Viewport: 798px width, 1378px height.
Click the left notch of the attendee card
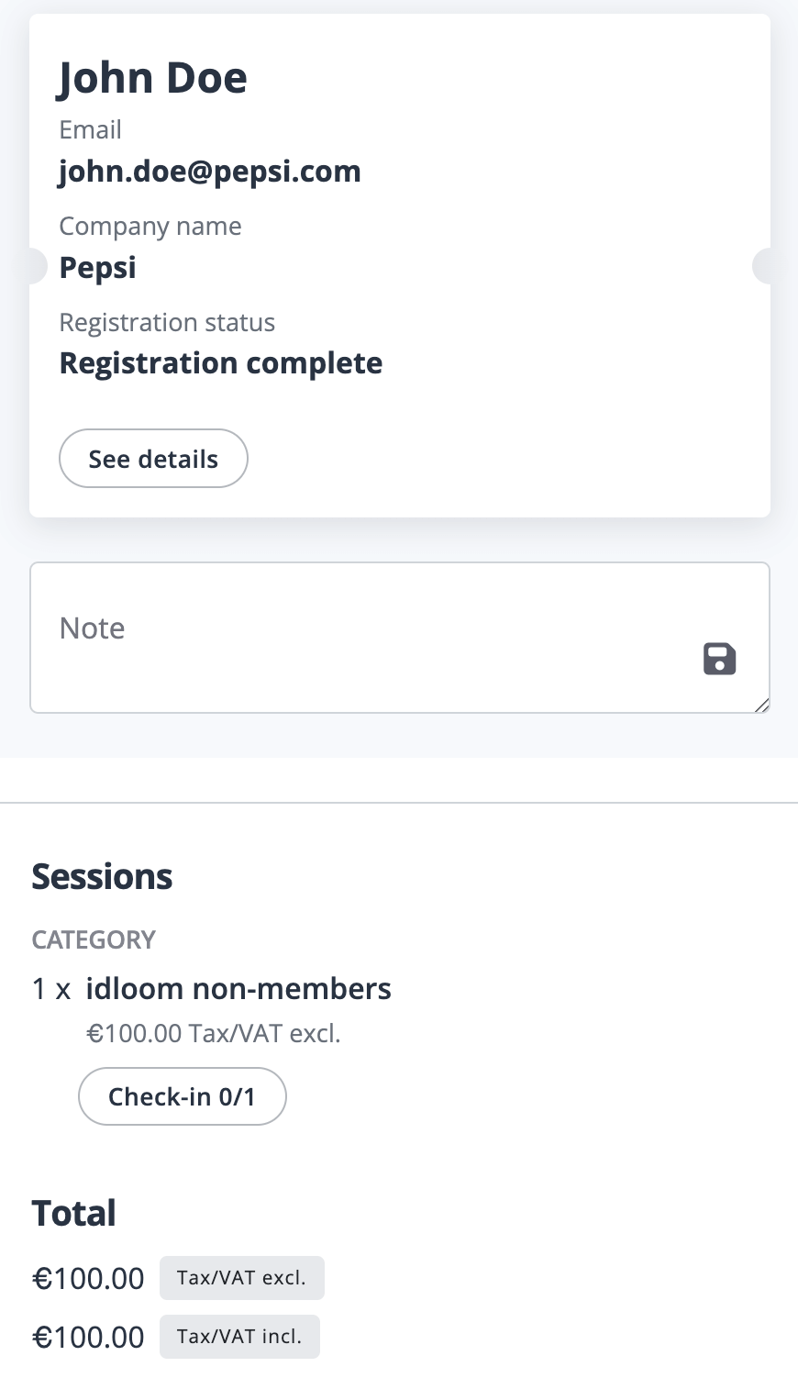pos(39,266)
